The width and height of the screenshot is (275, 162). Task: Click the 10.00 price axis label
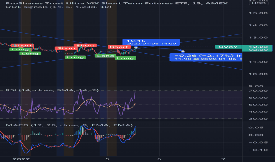[x=258, y=74]
